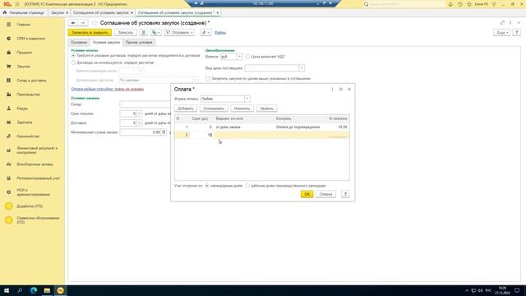The image size is (526, 296).
Task: Open the Зарплата section
Action: click(25, 123)
